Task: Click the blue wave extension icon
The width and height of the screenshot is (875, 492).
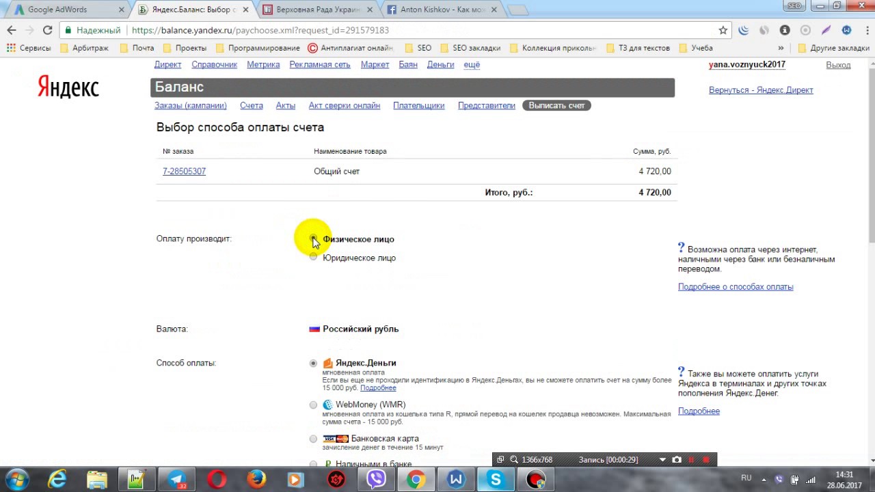Action: 744,30
